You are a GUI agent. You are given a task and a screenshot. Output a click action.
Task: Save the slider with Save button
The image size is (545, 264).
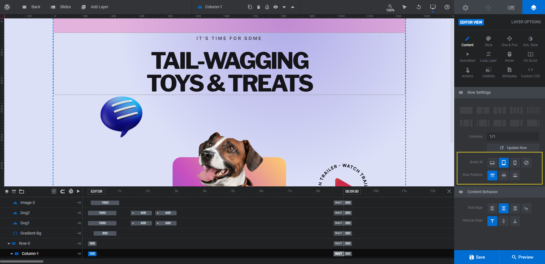(x=477, y=257)
